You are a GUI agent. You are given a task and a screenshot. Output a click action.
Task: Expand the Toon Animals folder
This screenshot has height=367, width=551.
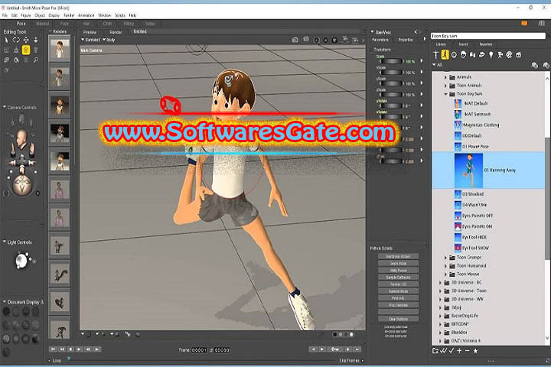click(446, 86)
